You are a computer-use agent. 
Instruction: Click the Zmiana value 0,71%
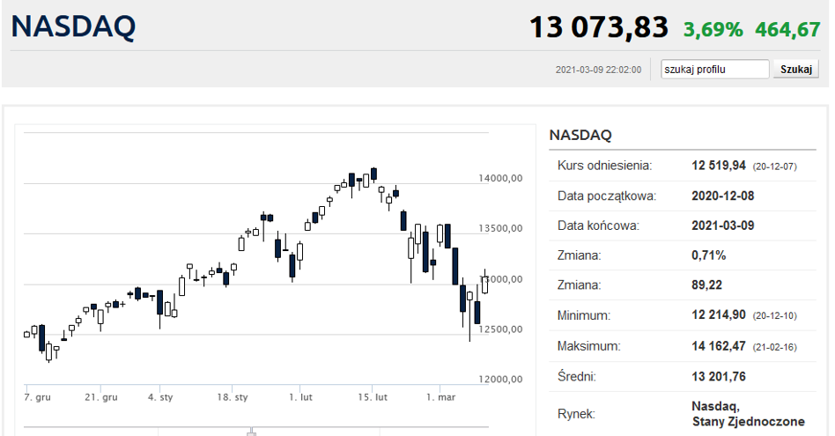coord(708,255)
